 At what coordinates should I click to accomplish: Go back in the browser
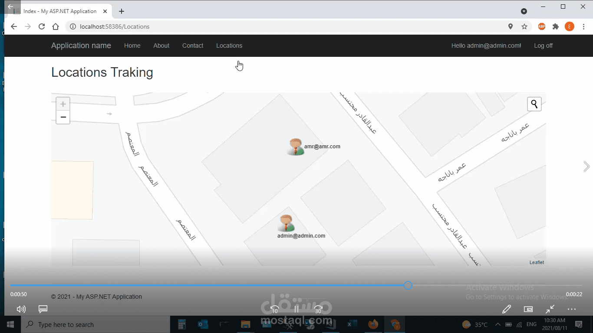[x=14, y=26]
